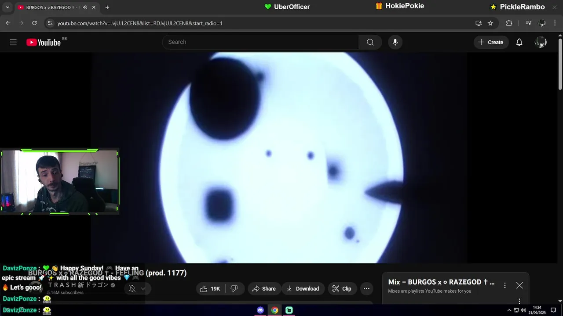Open Windows notification center
The width and height of the screenshot is (563, 316).
(553, 310)
